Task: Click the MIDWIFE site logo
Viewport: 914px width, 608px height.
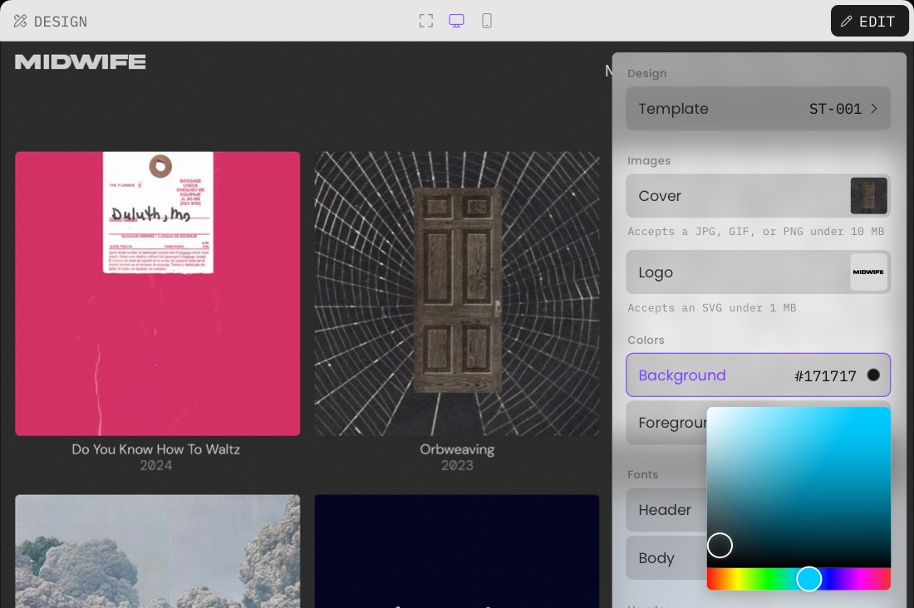Action: pos(81,61)
